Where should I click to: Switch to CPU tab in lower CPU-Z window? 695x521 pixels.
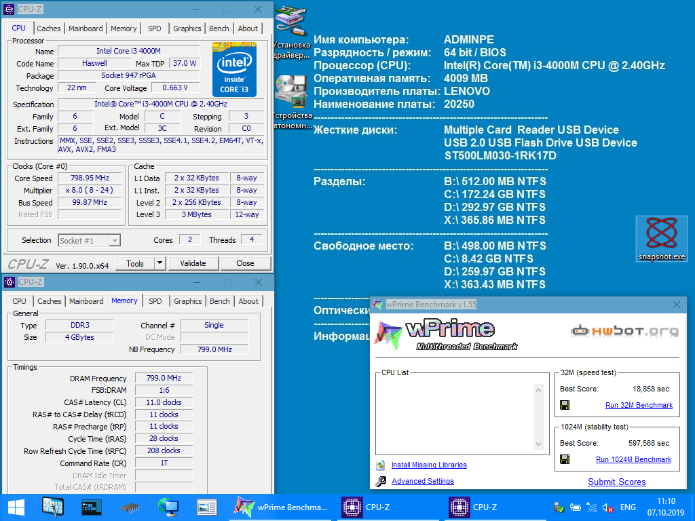point(19,301)
